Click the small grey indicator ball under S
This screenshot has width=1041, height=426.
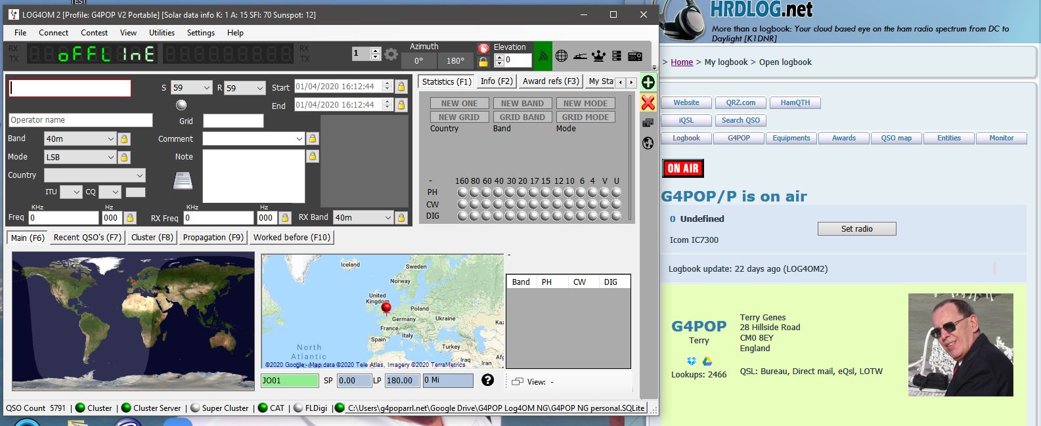182,104
